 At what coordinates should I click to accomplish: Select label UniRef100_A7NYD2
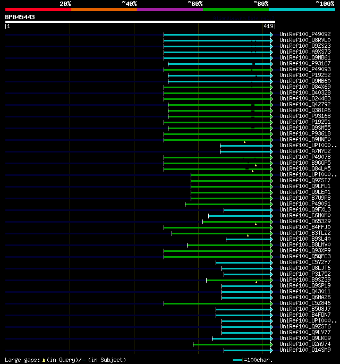tap(305, 151)
